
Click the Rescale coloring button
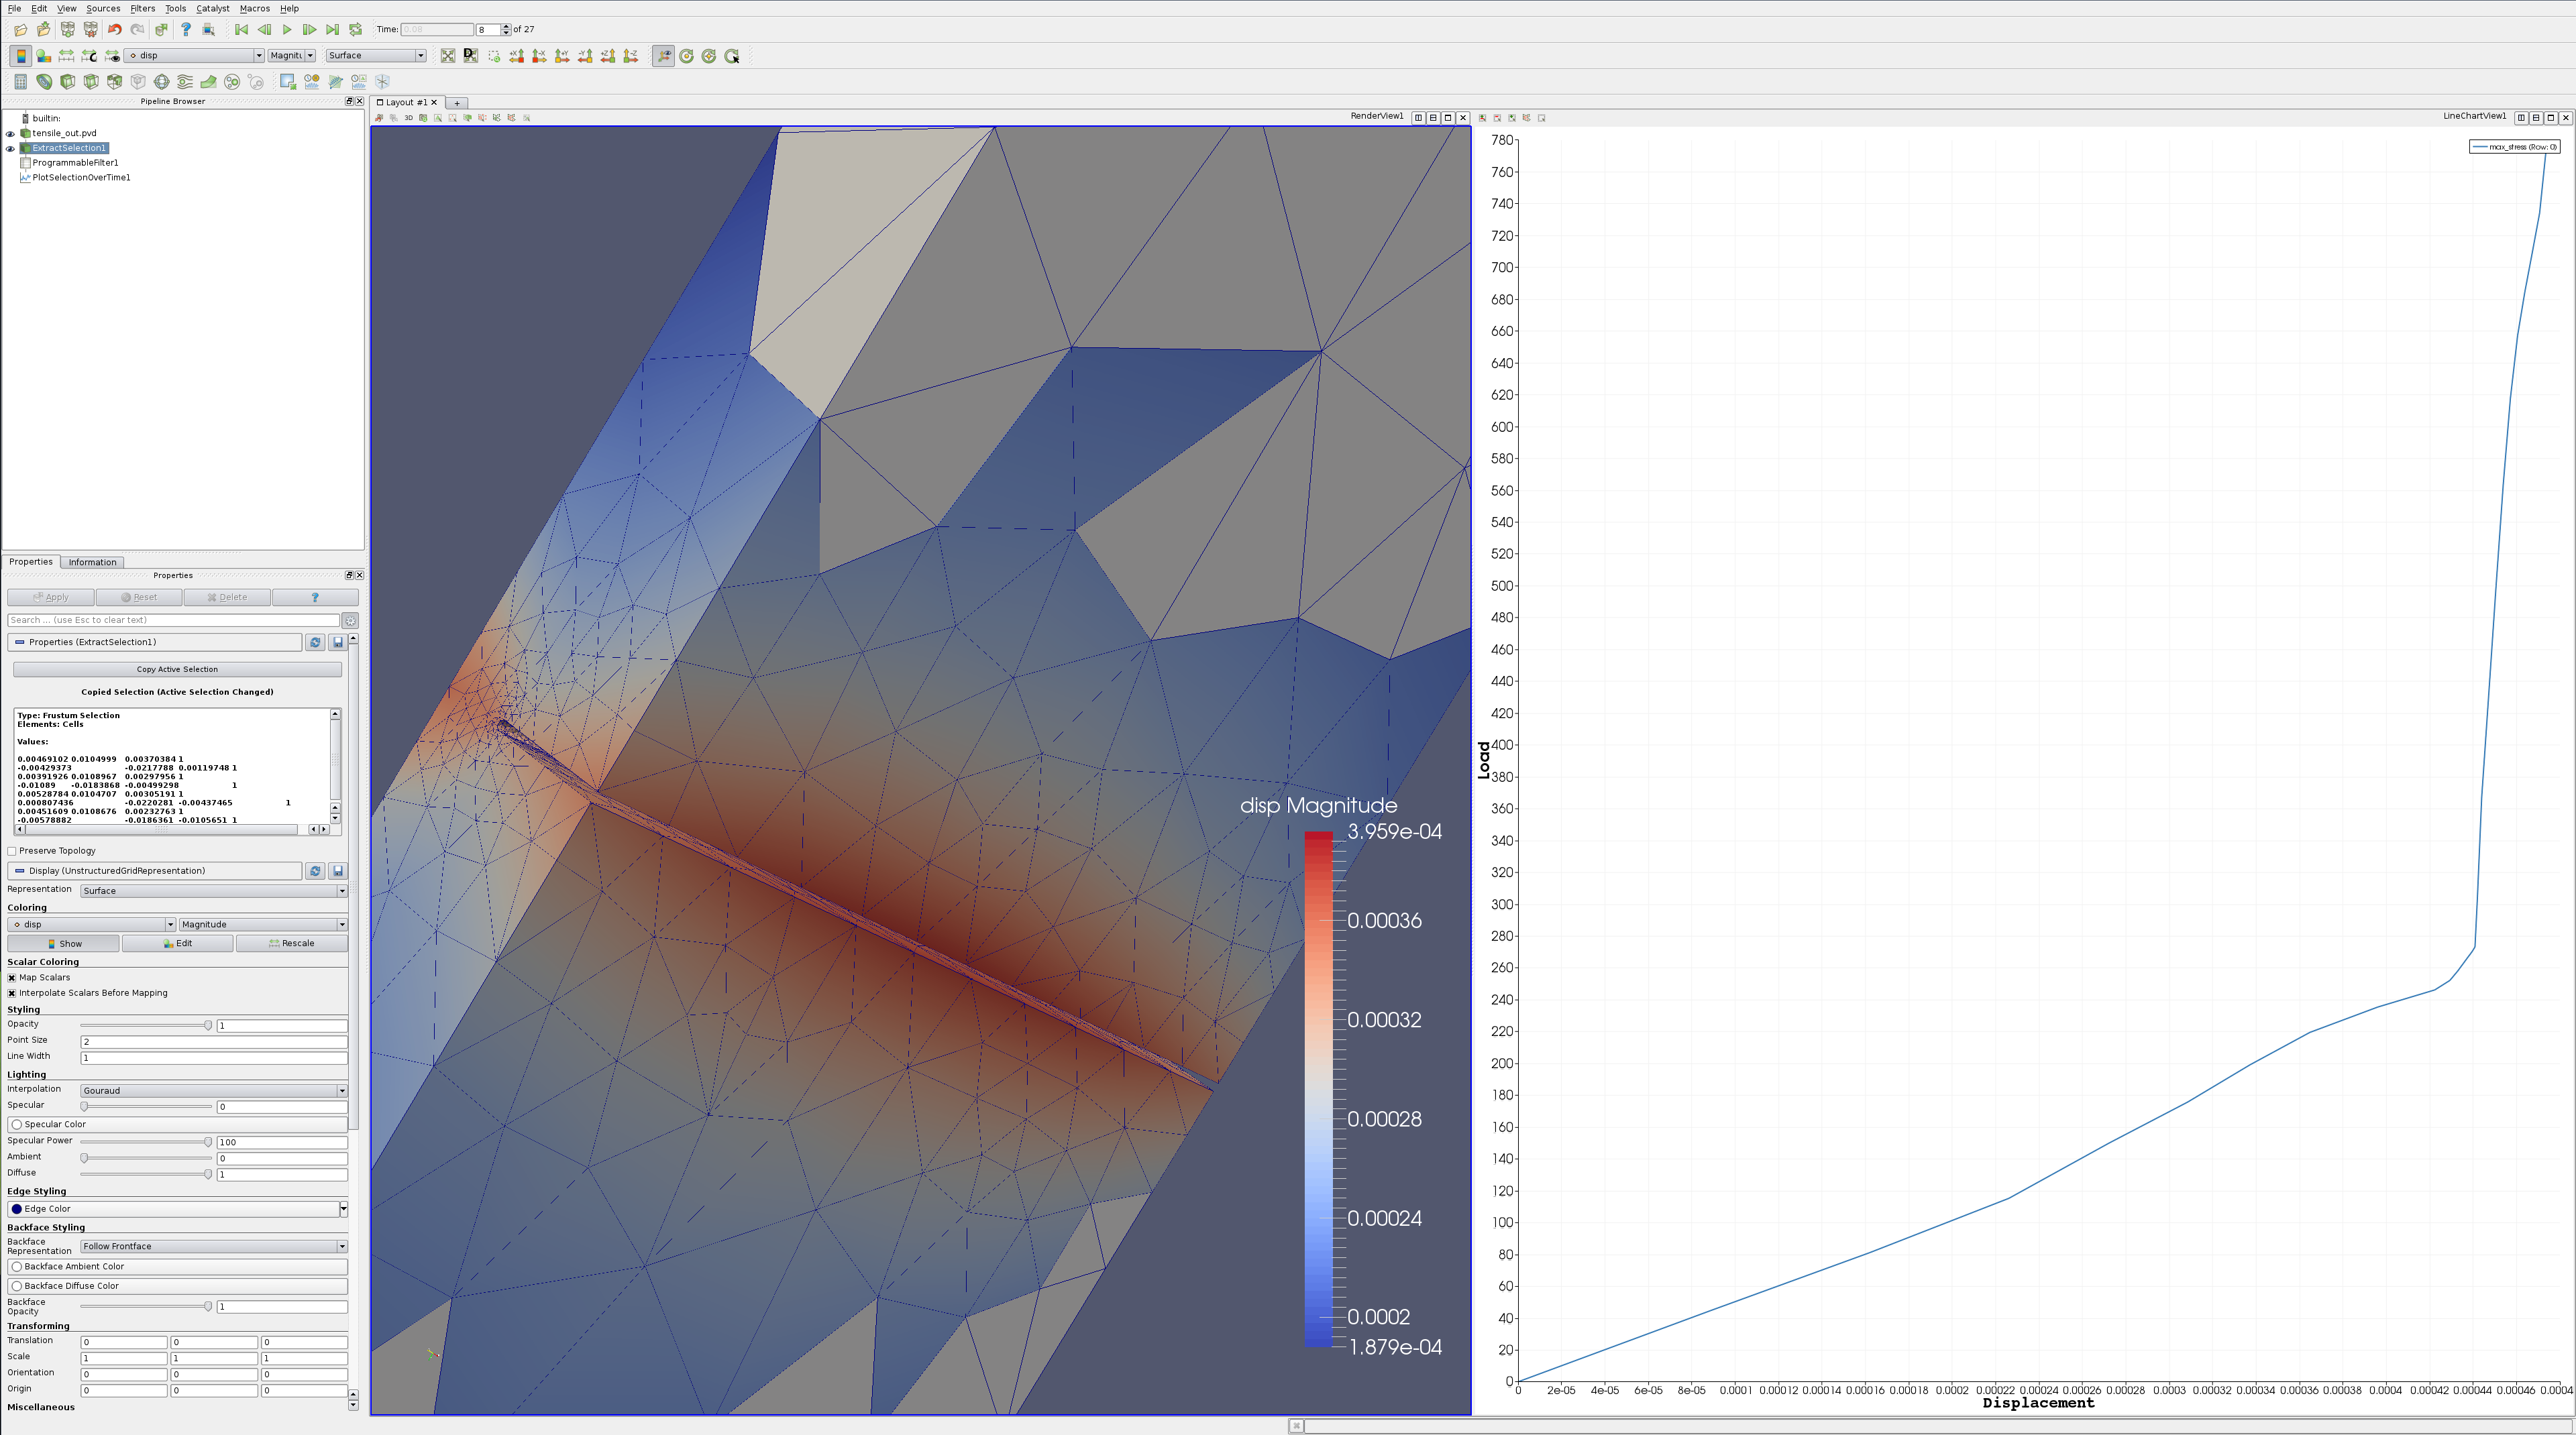291,944
